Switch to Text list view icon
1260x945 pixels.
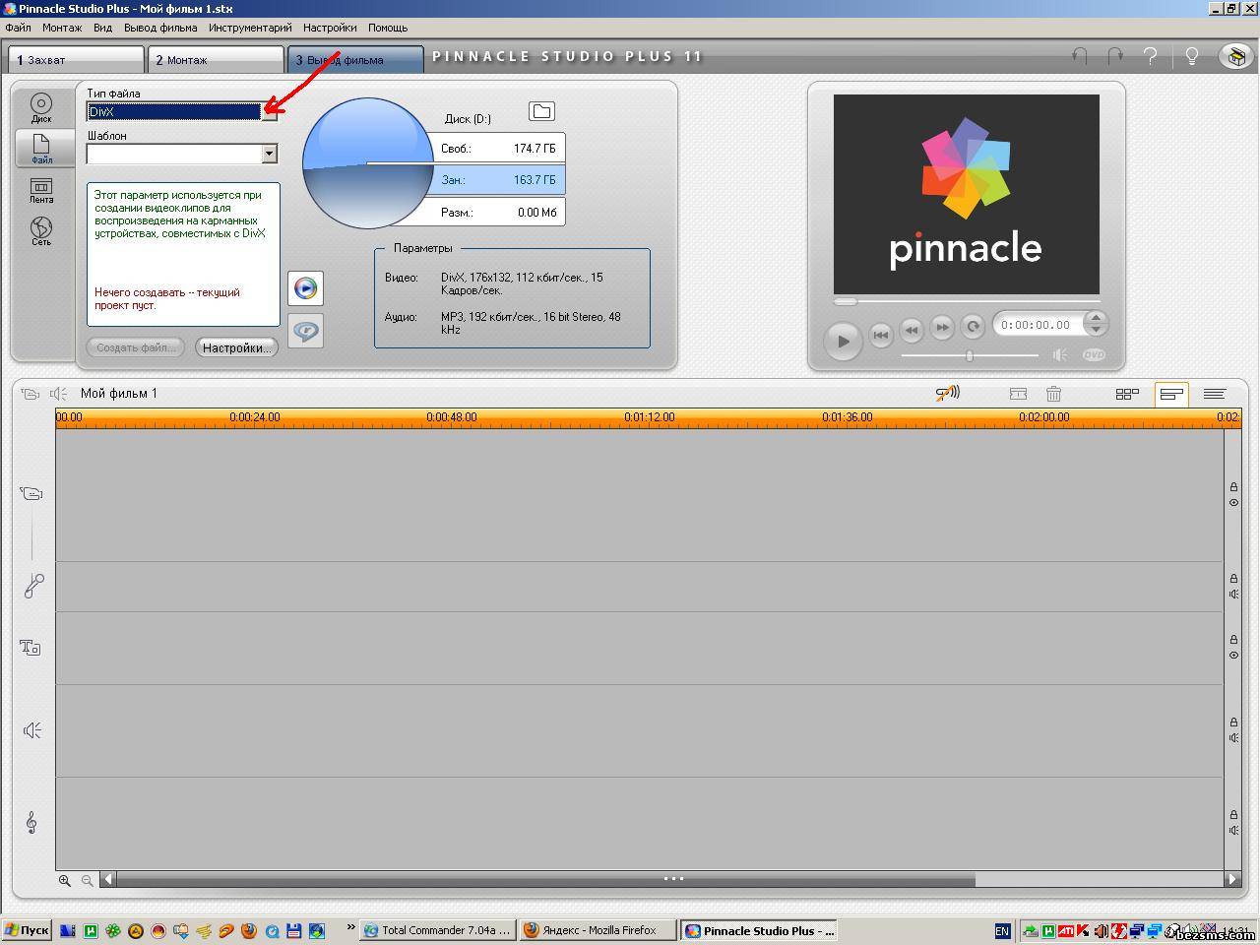1214,394
